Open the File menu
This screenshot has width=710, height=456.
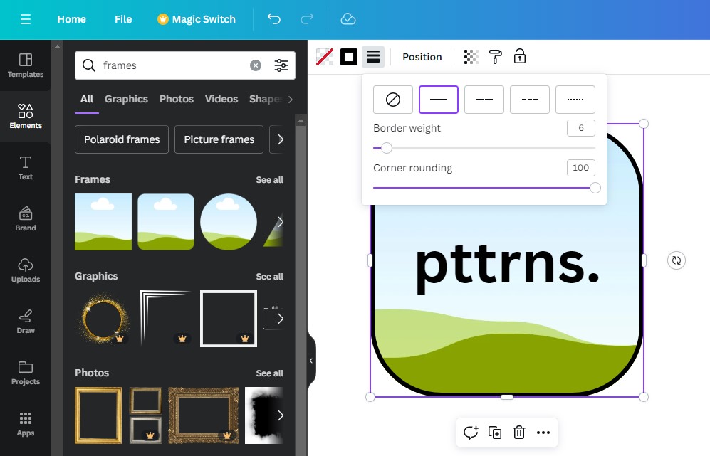coord(123,19)
